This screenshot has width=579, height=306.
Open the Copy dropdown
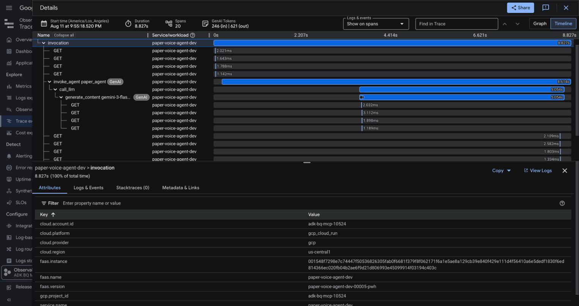tap(501, 170)
